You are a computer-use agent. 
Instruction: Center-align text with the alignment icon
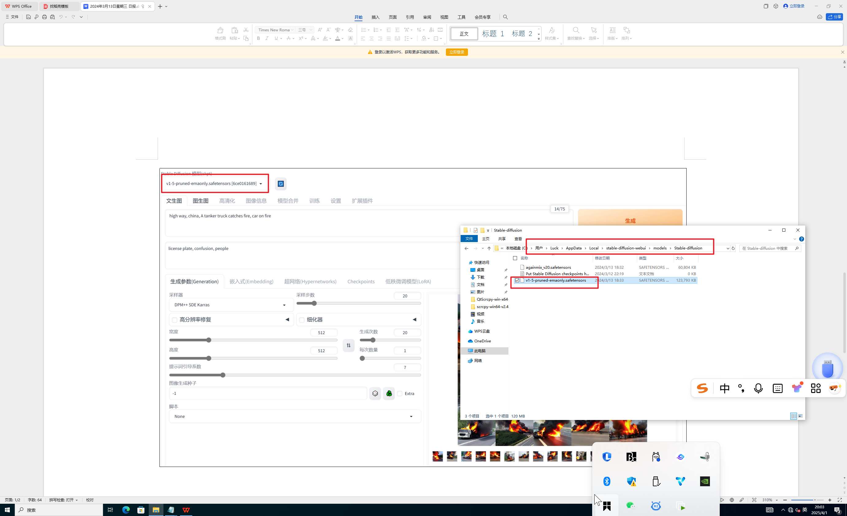point(371,39)
